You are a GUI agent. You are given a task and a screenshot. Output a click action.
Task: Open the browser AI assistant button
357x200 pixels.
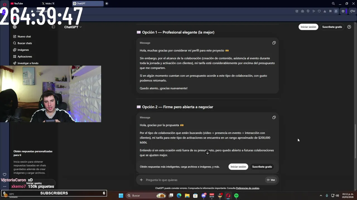pyautogui.click(x=353, y=11)
